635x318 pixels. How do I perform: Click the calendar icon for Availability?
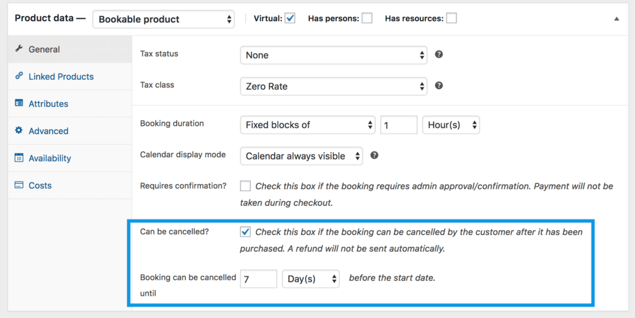click(19, 158)
